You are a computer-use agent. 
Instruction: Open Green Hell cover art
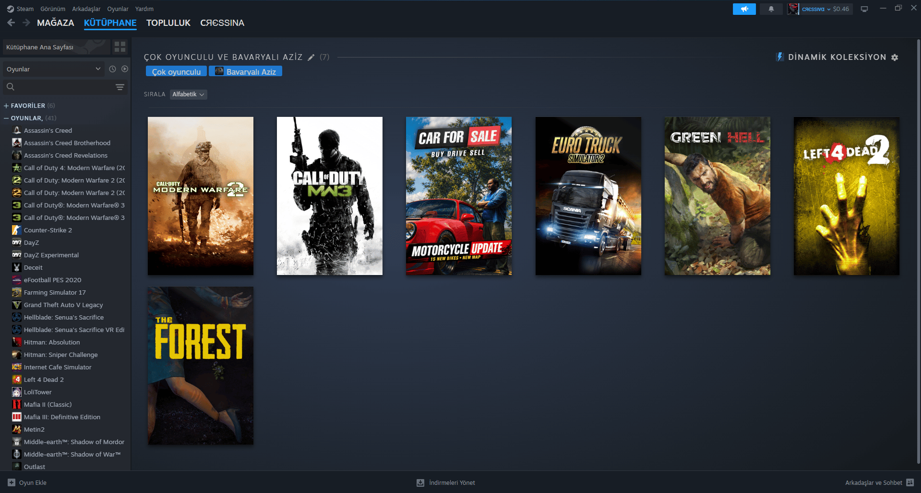718,196
